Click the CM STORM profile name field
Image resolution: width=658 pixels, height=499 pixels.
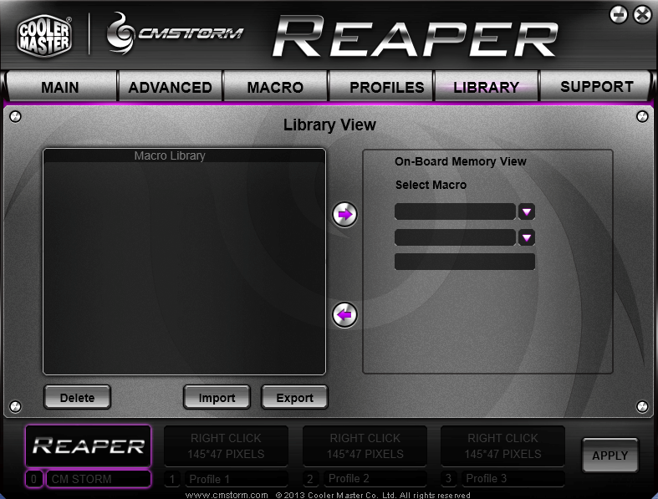(99, 479)
